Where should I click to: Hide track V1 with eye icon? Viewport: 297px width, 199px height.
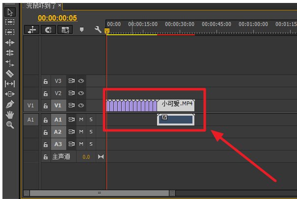81,105
